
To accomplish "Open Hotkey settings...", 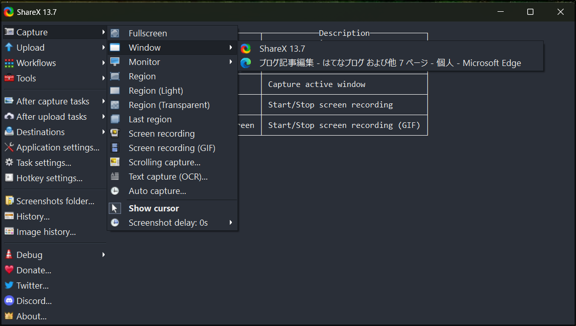I will pyautogui.click(x=54, y=178).
